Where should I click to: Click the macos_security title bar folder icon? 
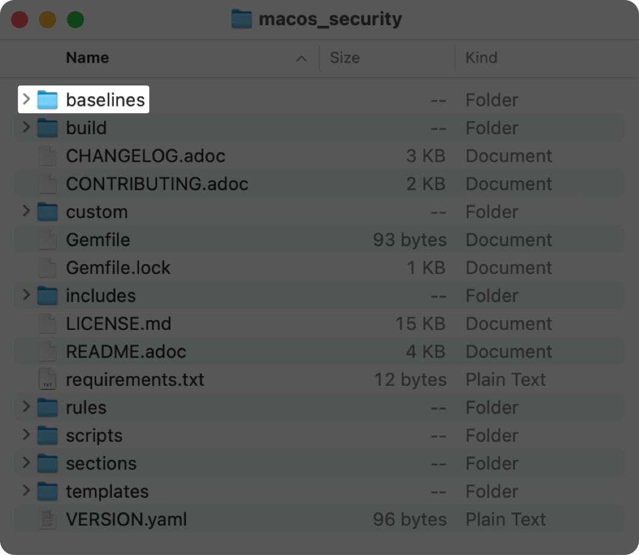[x=242, y=19]
